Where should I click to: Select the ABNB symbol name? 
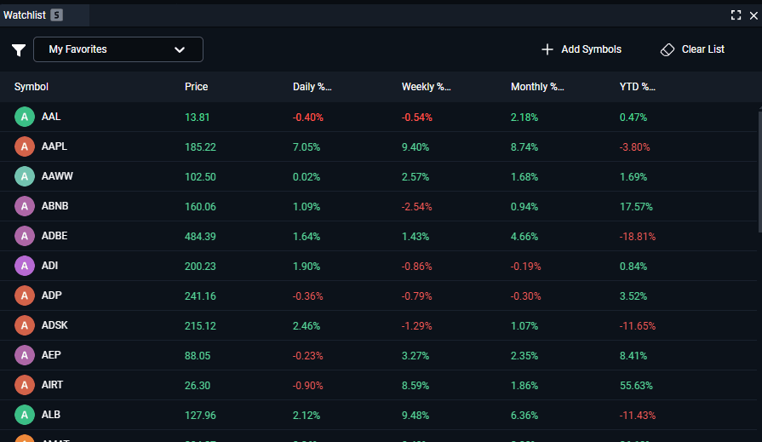coord(54,206)
